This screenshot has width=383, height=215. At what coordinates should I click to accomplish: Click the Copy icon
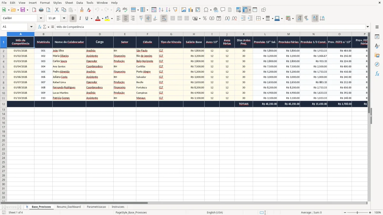pyautogui.click(x=64, y=10)
